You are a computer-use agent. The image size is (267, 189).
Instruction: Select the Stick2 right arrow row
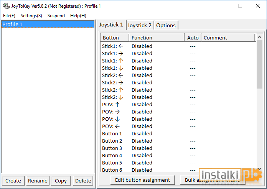178,83
